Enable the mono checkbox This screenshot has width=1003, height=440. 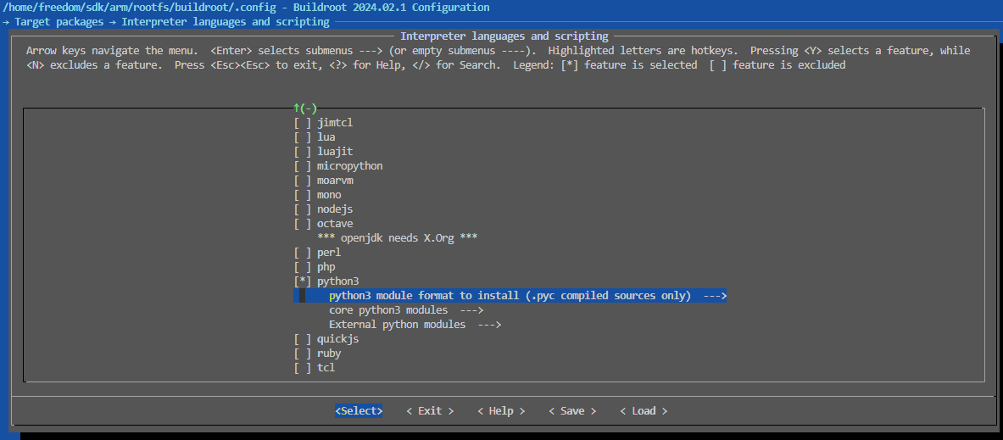click(x=303, y=194)
